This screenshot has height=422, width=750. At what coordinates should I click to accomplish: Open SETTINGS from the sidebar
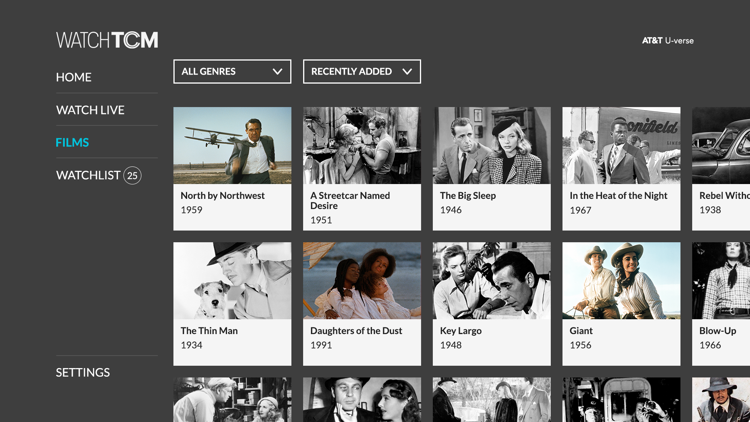tap(82, 372)
